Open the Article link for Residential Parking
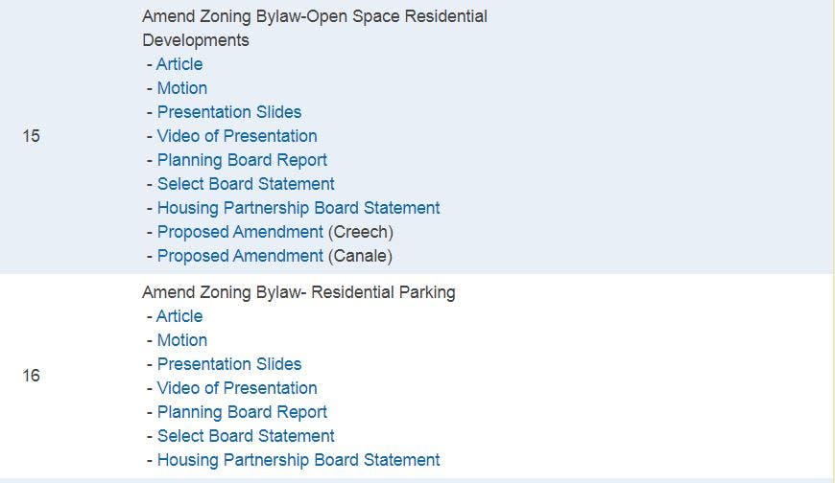 tap(179, 316)
